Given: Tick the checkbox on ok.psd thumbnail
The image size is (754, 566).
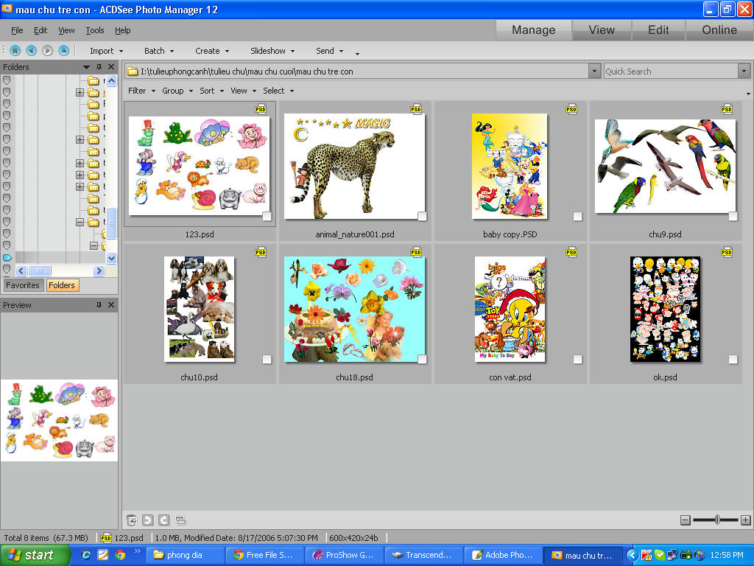Looking at the screenshot, I should (x=733, y=360).
